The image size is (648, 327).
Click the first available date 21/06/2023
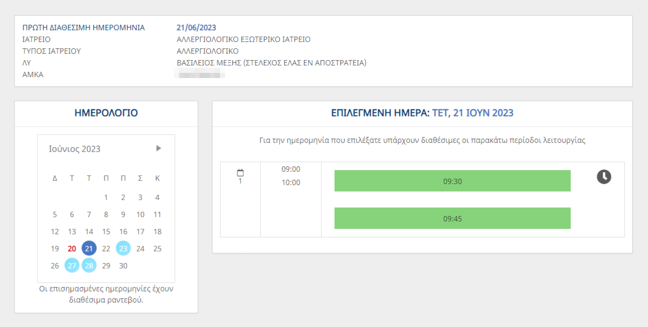point(196,28)
